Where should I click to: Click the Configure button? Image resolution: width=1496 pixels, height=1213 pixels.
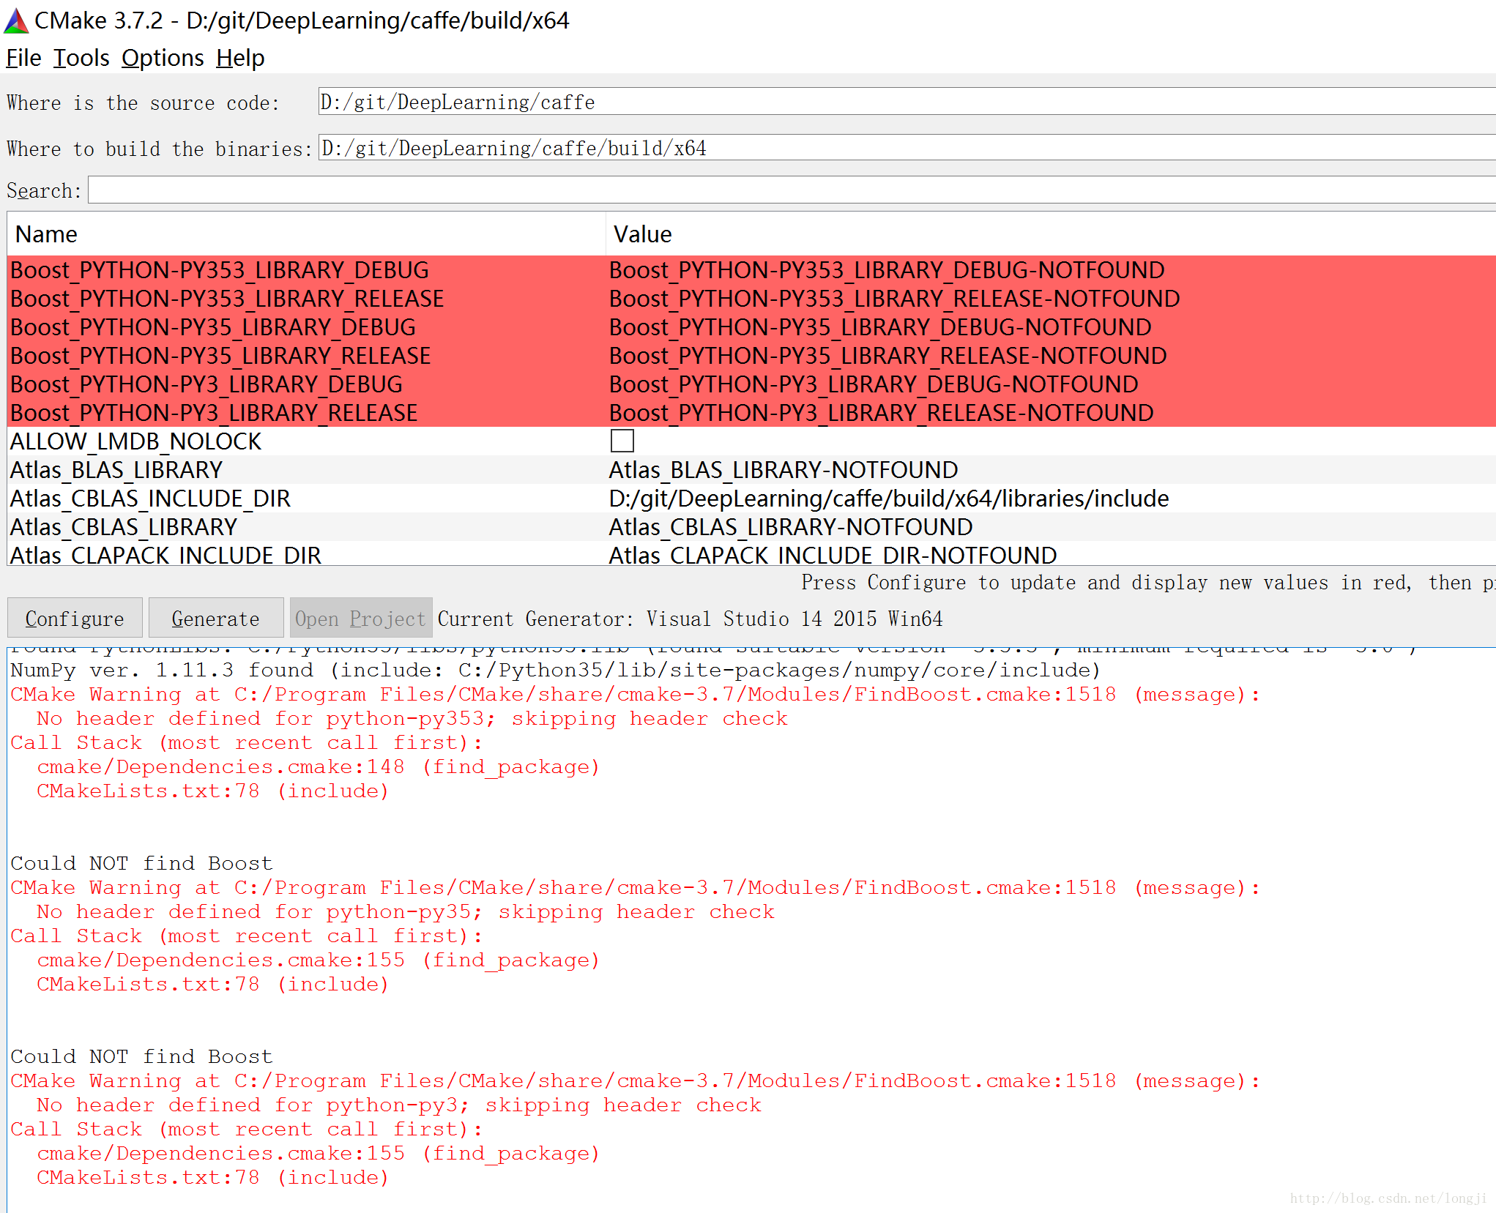click(x=73, y=619)
